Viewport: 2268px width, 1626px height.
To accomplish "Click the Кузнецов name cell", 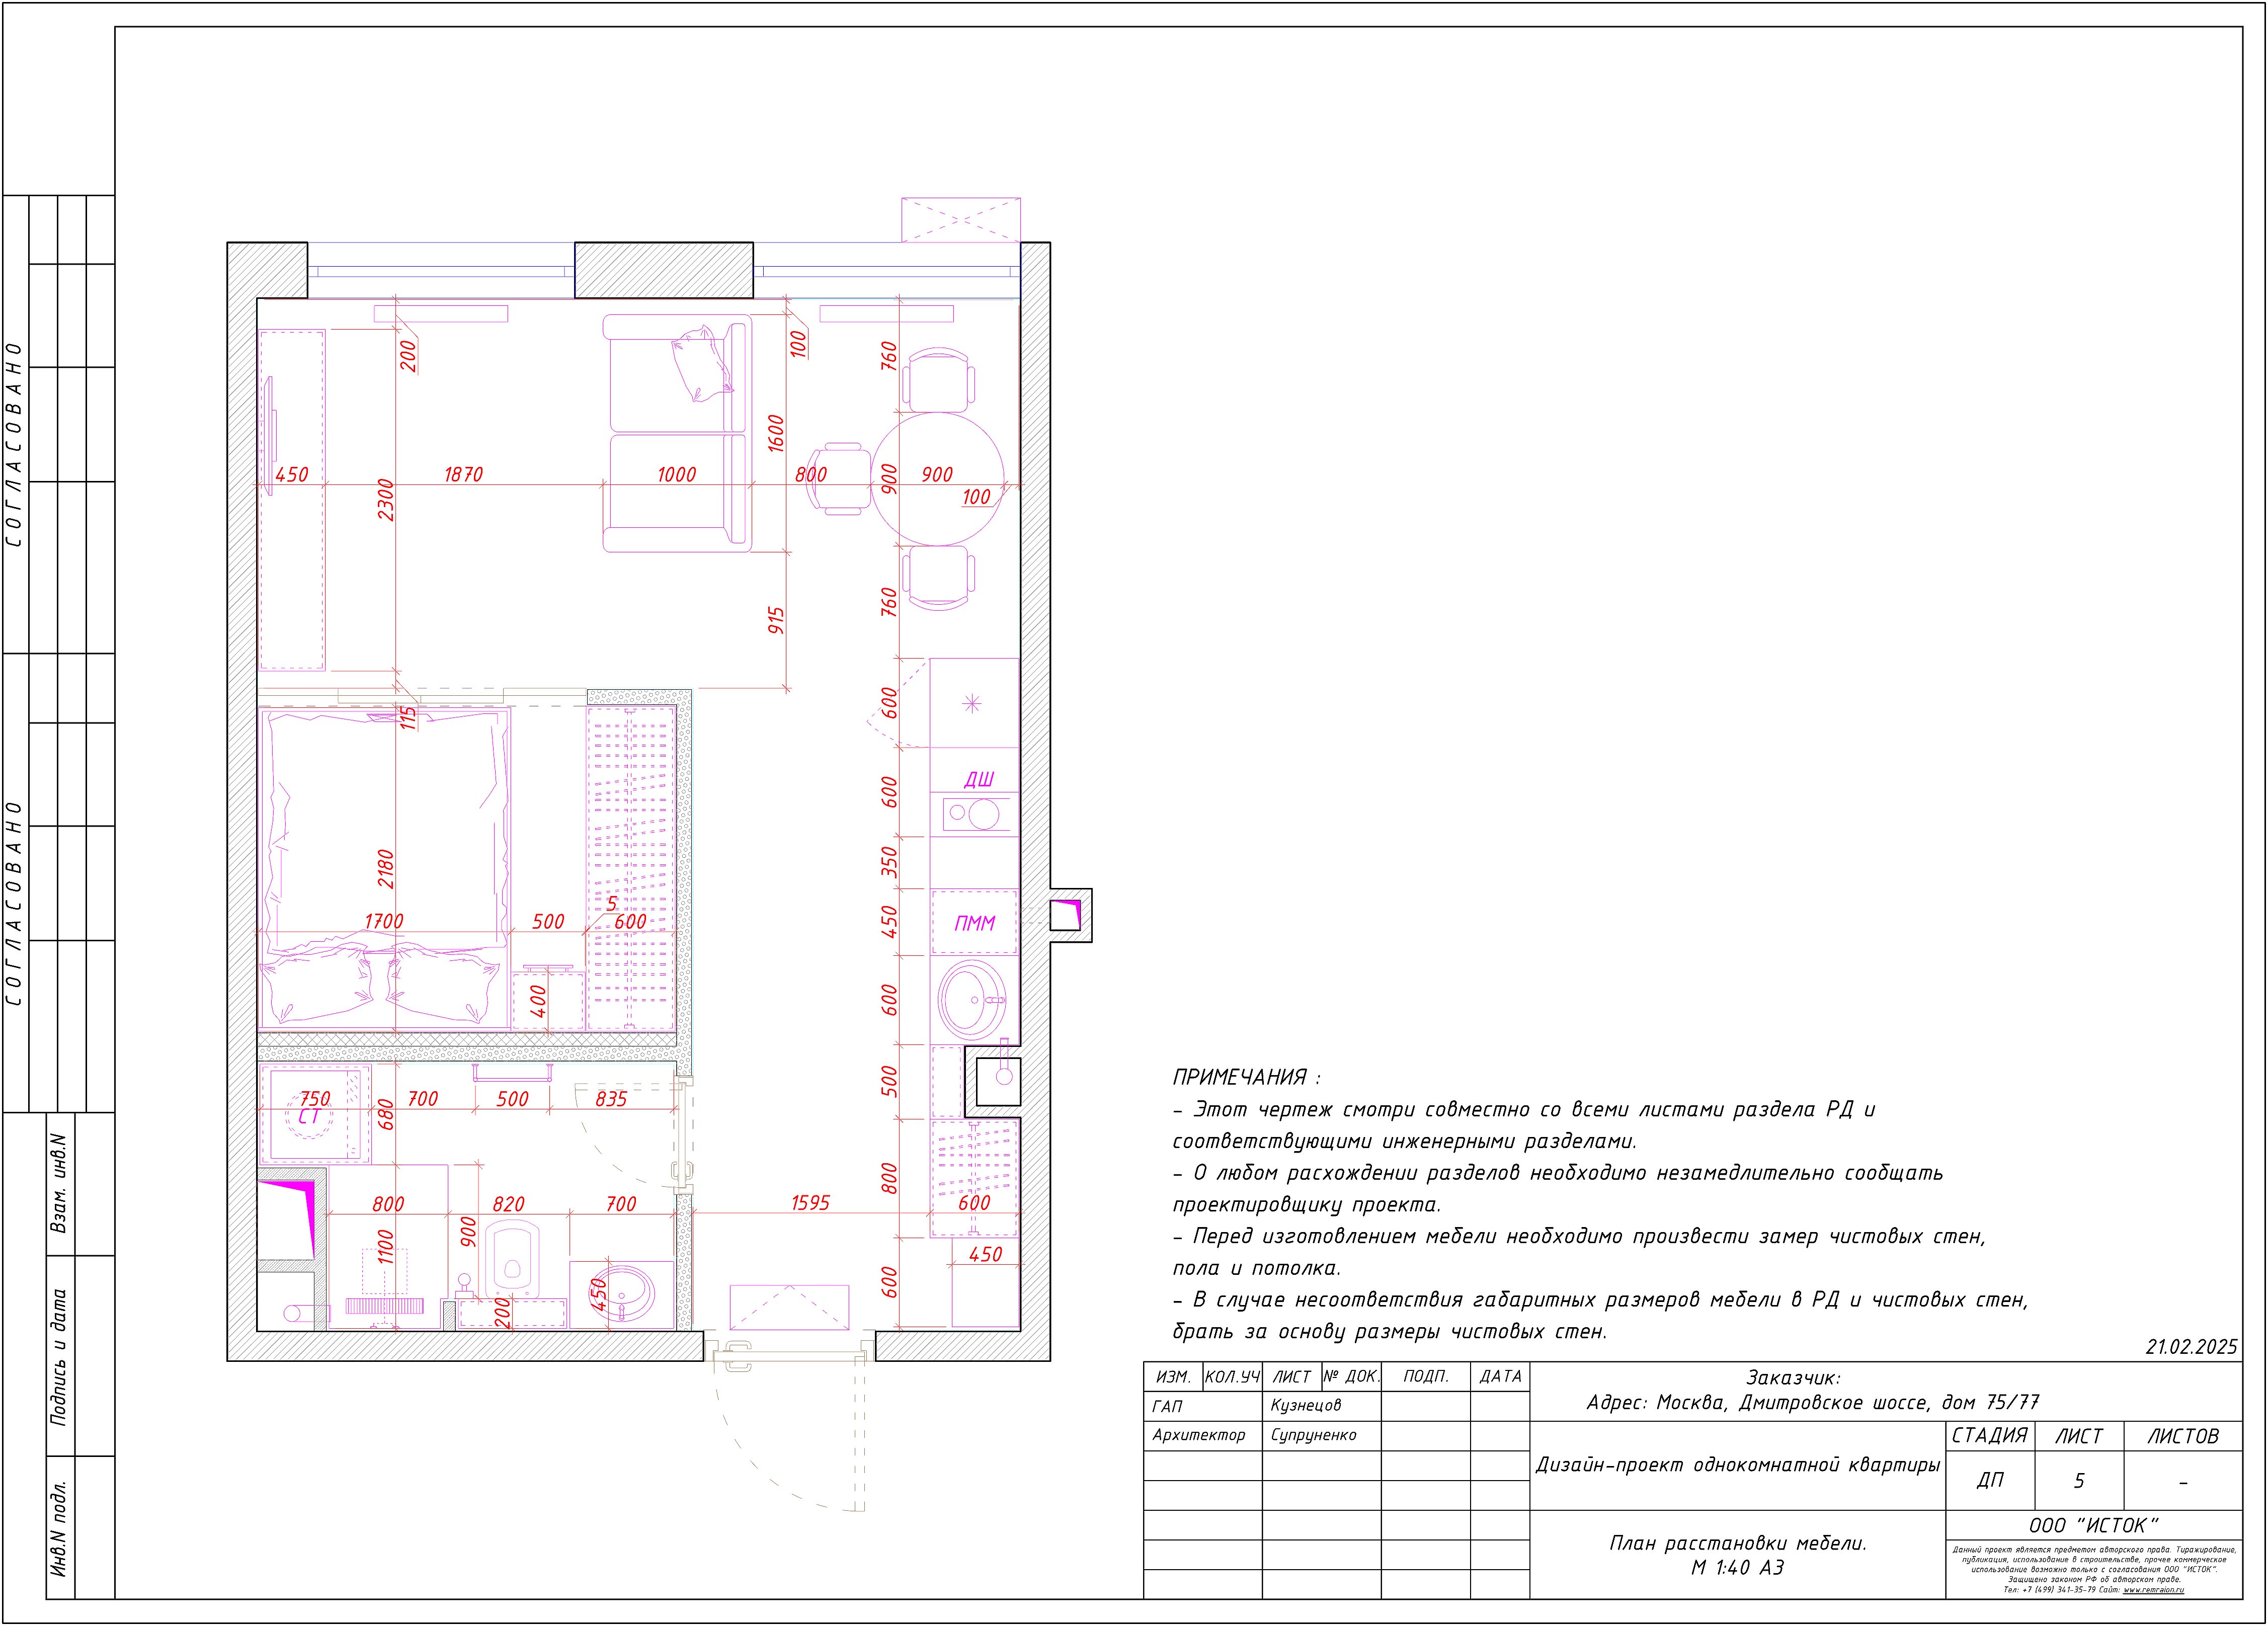I will coord(1306,1405).
